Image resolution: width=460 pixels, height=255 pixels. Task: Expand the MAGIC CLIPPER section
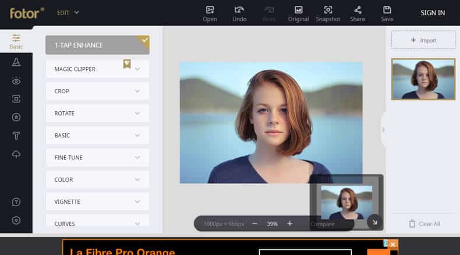tap(97, 69)
